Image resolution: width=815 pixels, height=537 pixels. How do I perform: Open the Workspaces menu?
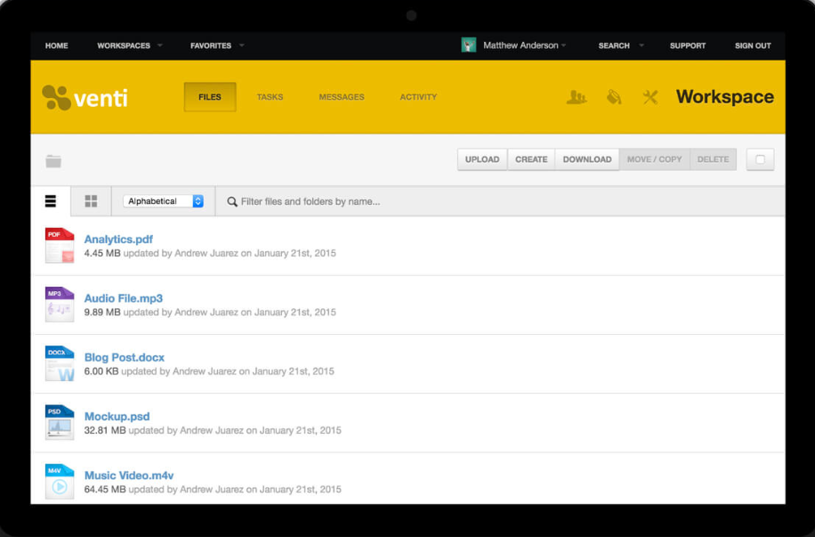[124, 45]
